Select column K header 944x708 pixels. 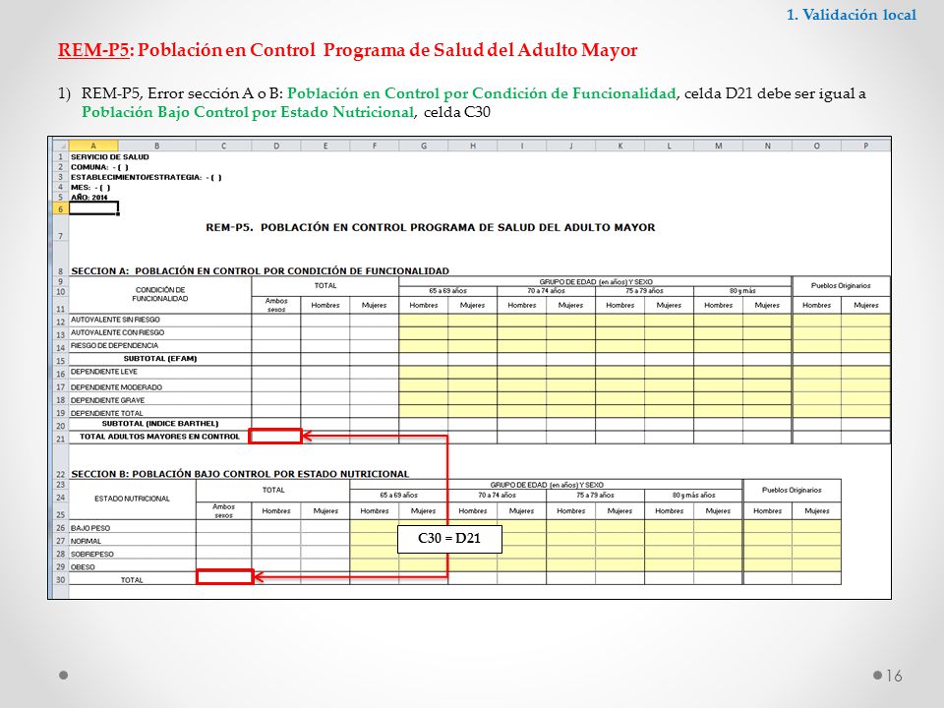pos(620,146)
